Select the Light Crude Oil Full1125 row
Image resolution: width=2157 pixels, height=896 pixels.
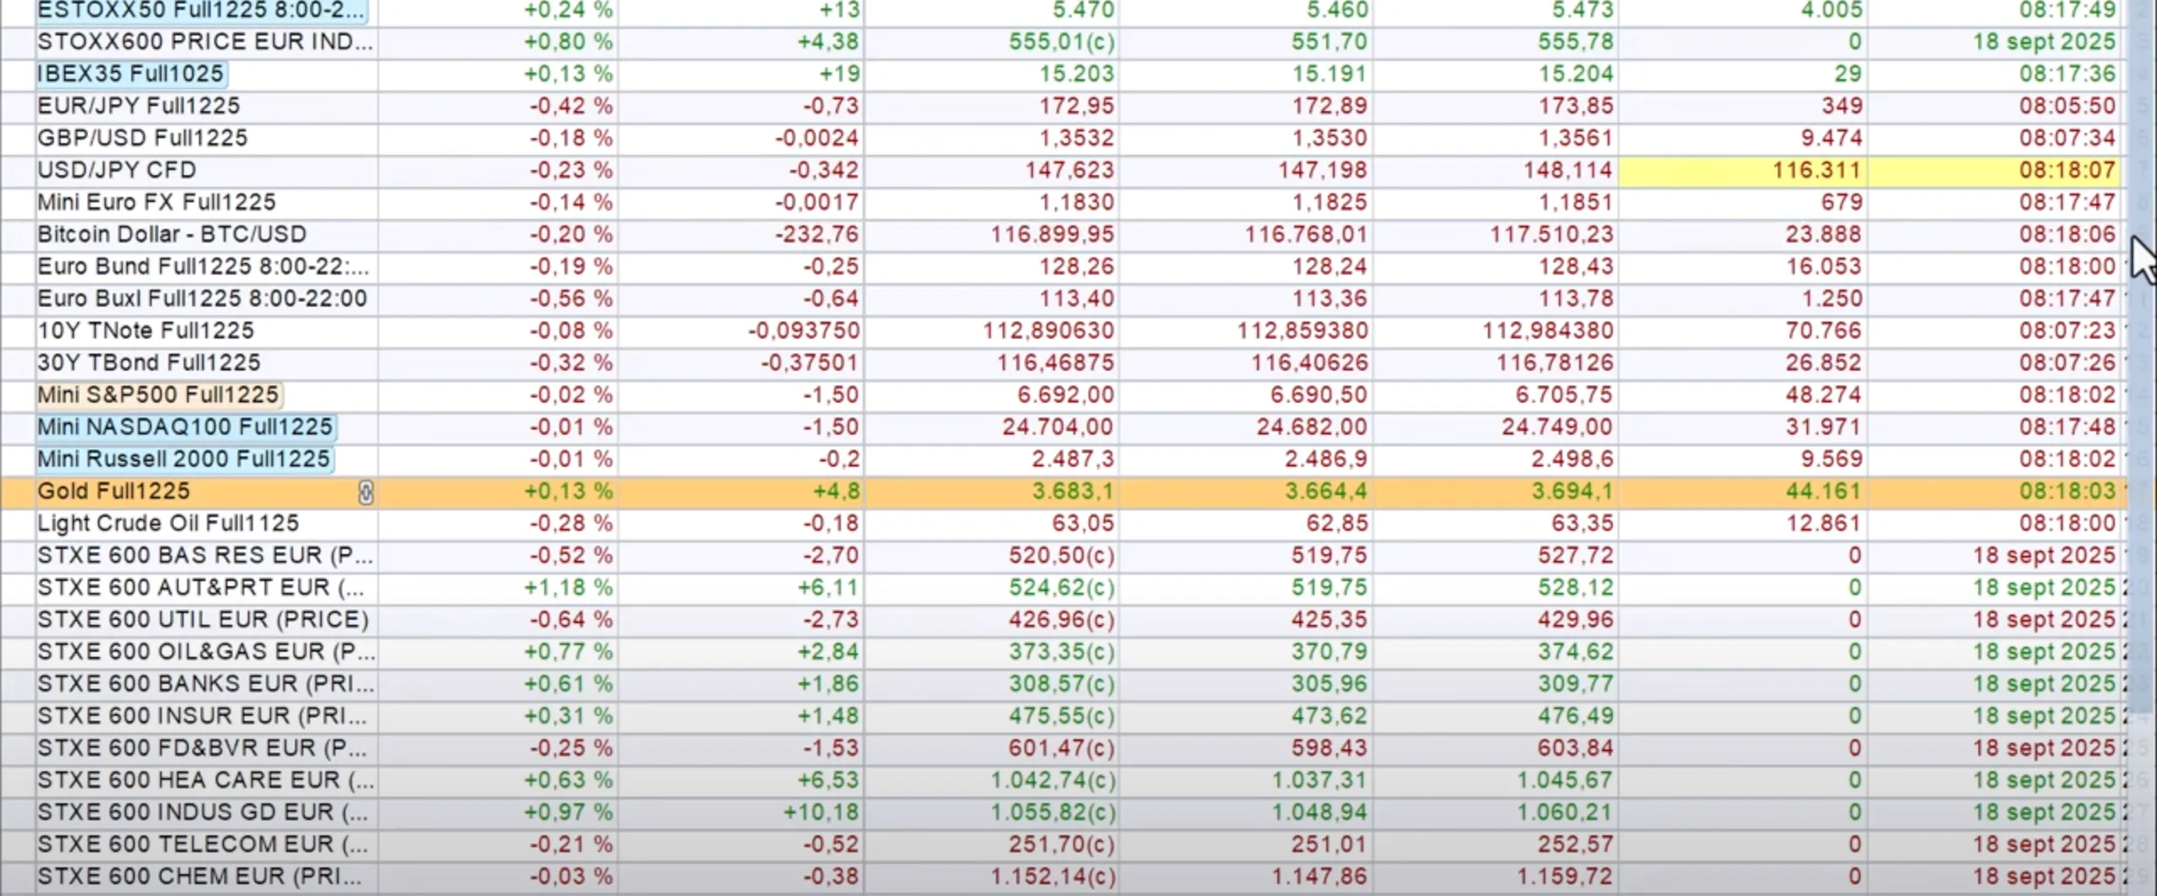point(168,524)
